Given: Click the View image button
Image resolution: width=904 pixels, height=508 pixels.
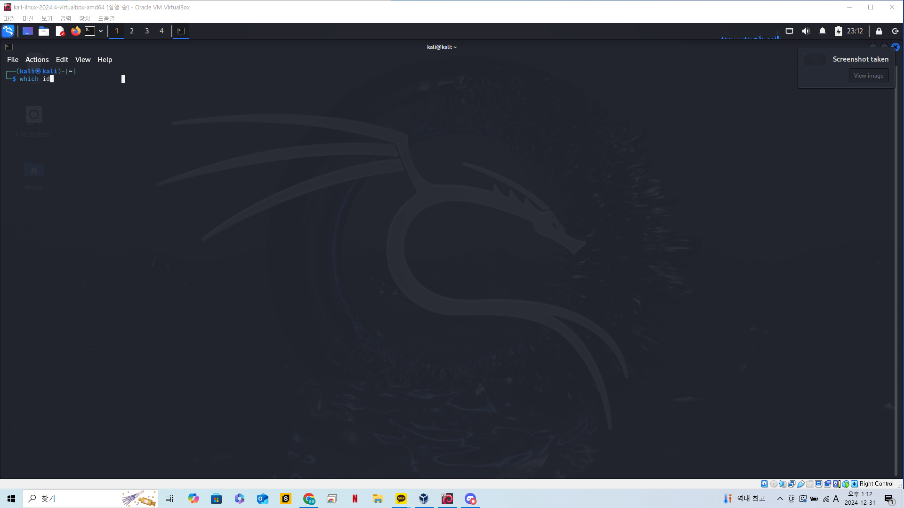Looking at the screenshot, I should tap(868, 76).
